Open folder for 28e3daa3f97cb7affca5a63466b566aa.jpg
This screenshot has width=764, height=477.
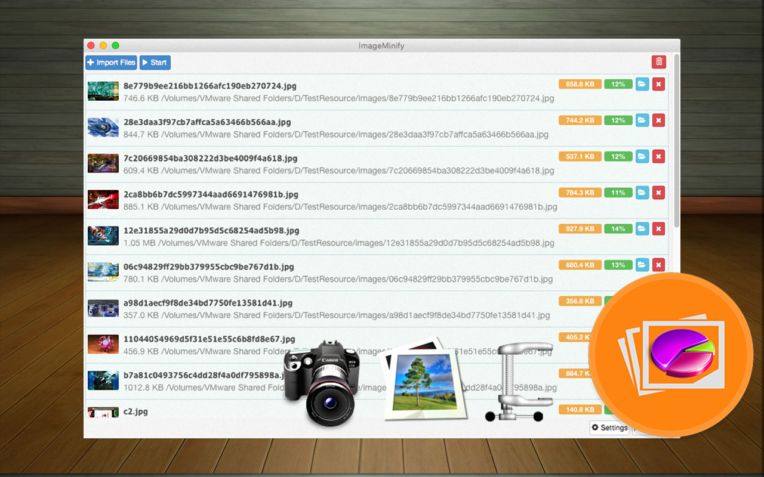point(642,120)
